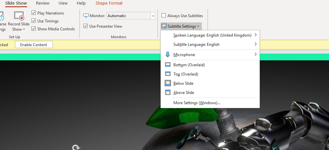This screenshot has width=329, height=150.
Task: Open the Review tab
Action: [x=43, y=3]
